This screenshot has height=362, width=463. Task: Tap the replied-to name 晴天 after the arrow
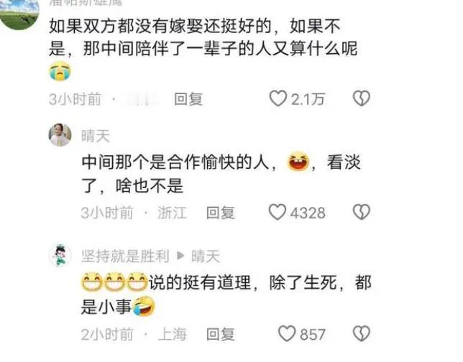[206, 256]
